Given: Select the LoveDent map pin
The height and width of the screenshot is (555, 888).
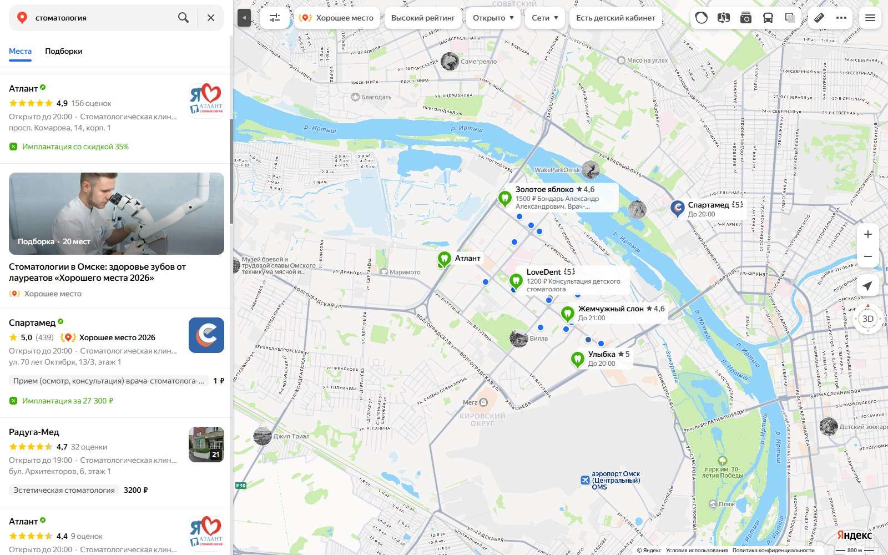Looking at the screenshot, I should coord(516,281).
